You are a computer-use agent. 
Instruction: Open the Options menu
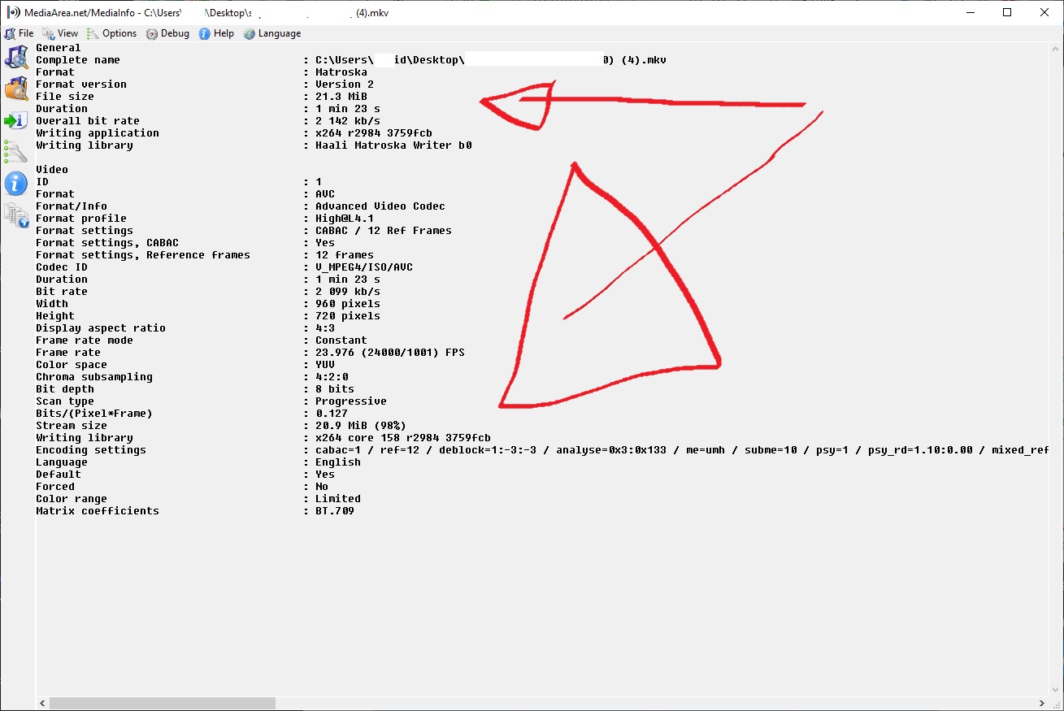(x=112, y=33)
